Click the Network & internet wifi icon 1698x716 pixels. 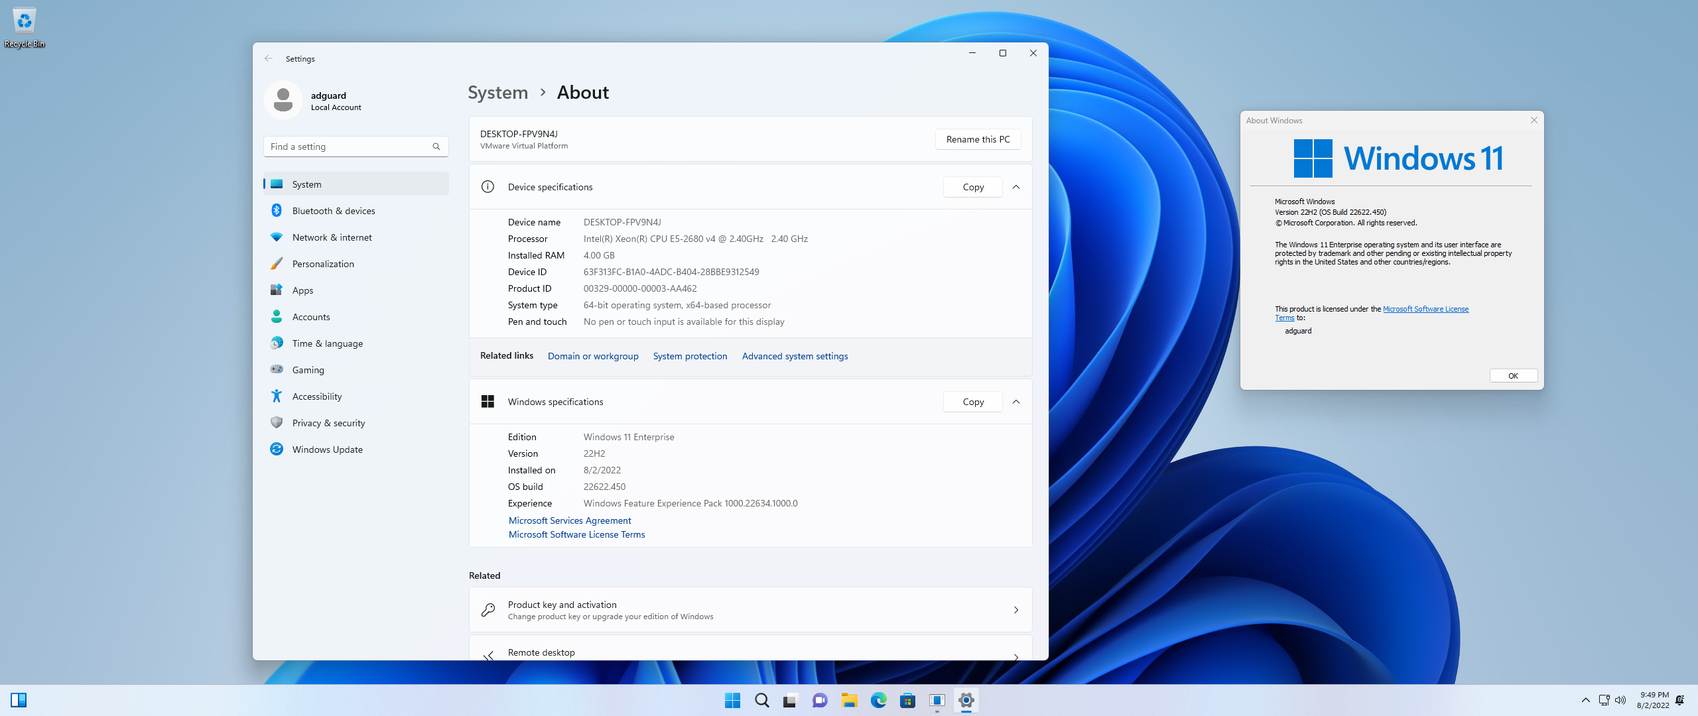tap(277, 237)
